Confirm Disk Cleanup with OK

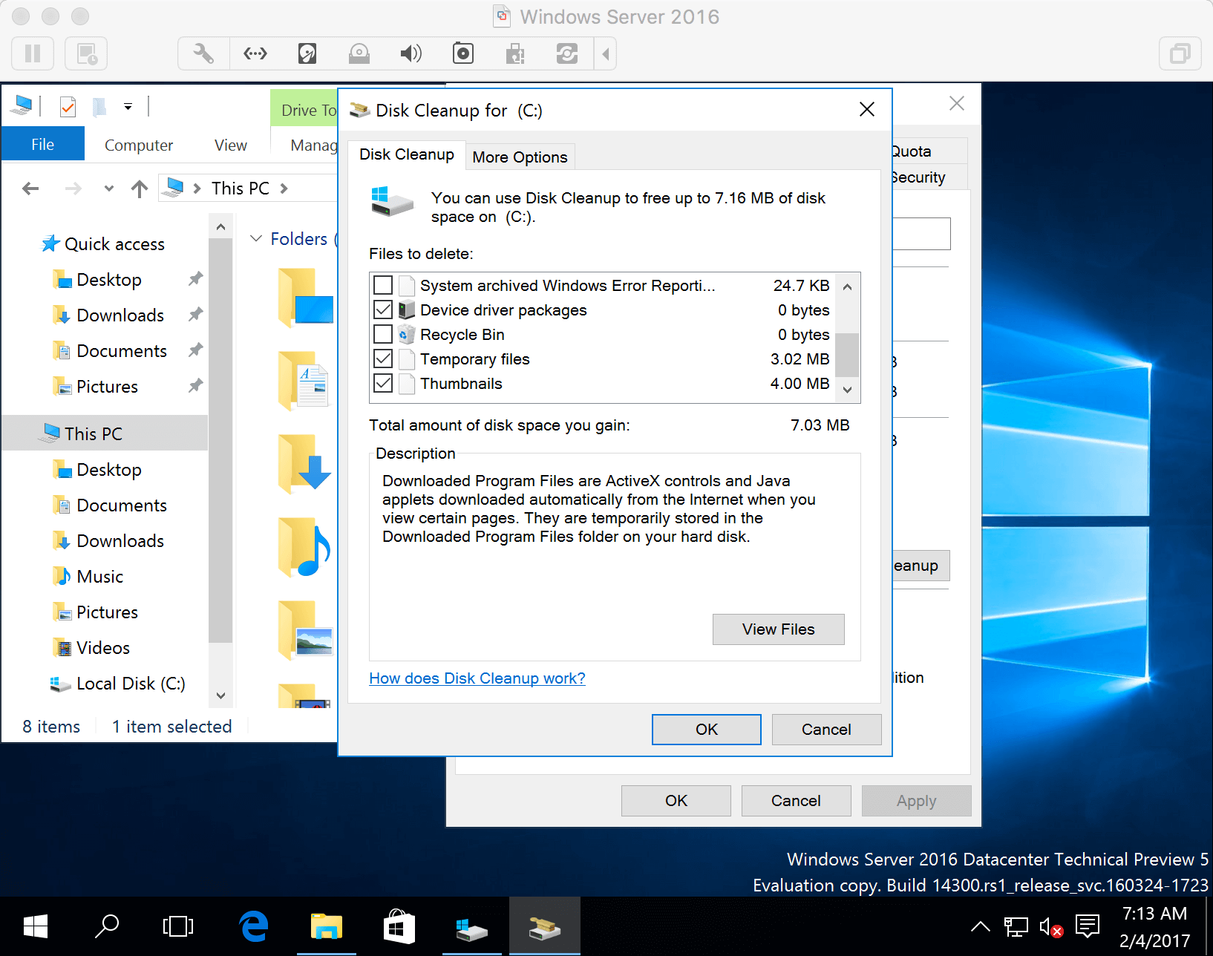707,730
